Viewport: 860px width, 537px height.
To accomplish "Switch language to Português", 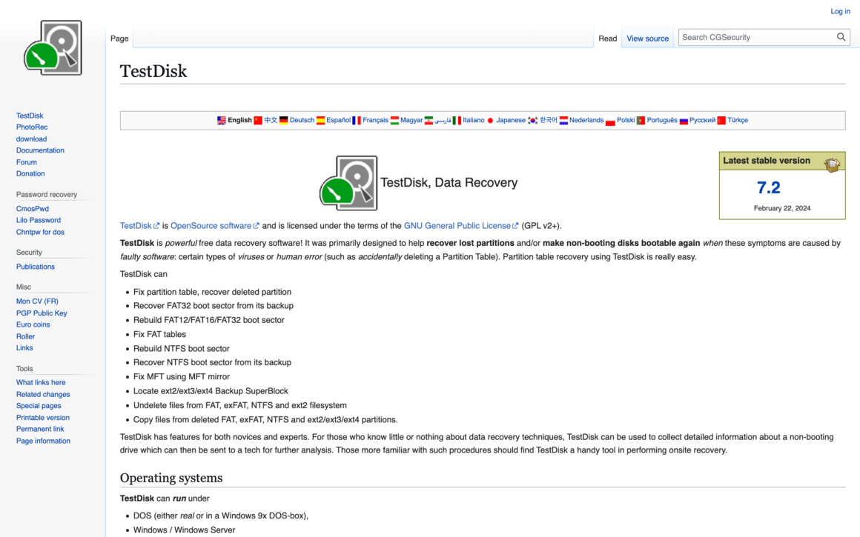I will [662, 121].
